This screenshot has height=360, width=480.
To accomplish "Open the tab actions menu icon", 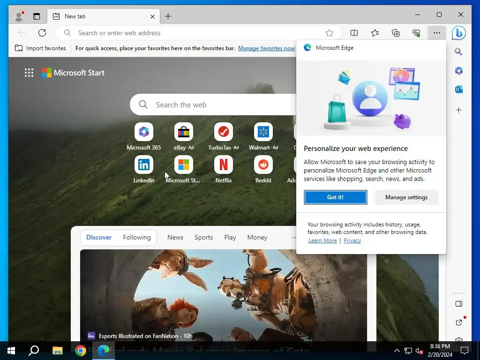I will click(x=37, y=16).
